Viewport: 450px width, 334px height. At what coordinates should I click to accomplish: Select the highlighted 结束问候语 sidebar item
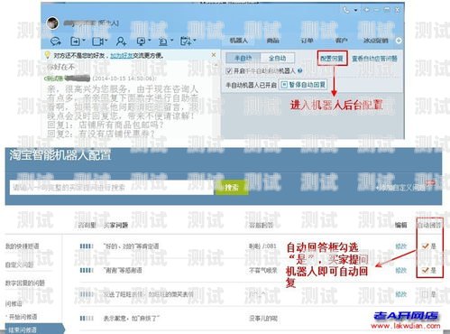[x=34, y=329]
